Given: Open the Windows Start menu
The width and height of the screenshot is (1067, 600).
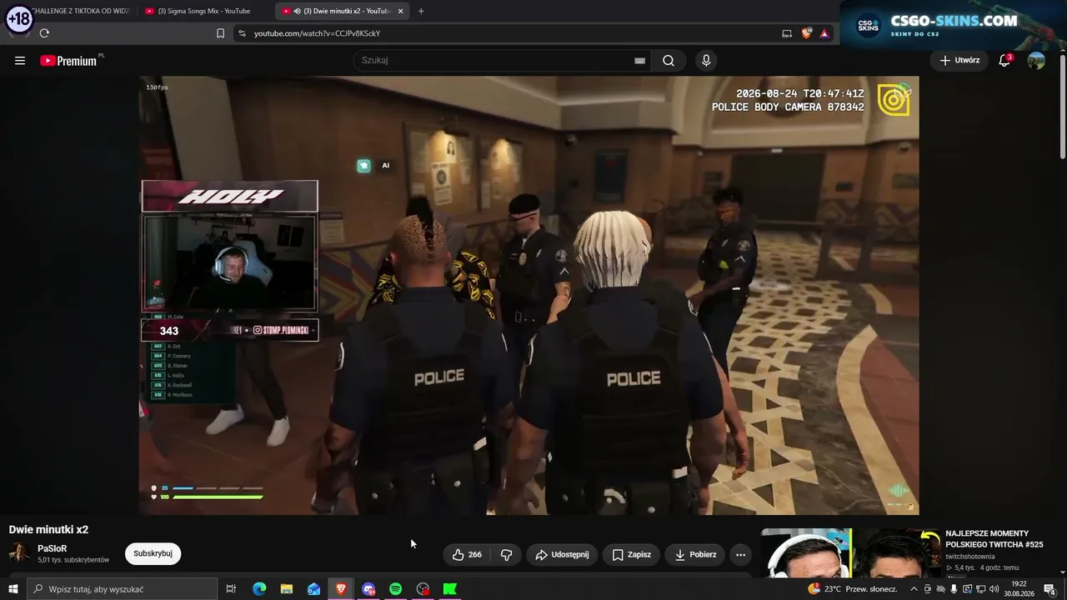Looking at the screenshot, I should (x=13, y=589).
